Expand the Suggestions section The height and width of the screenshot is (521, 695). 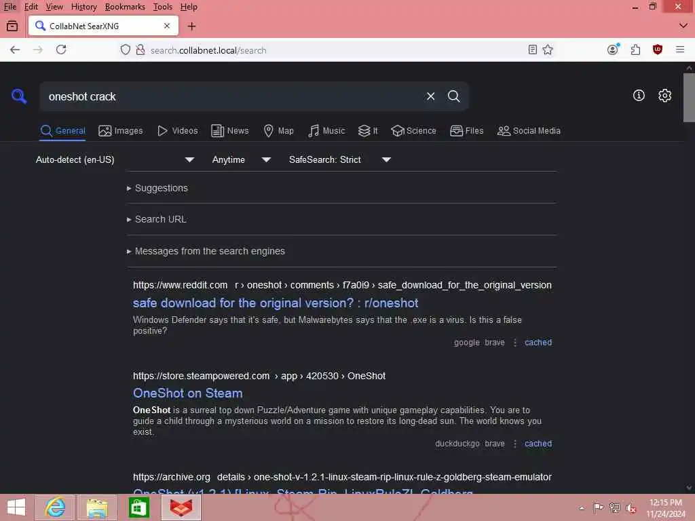point(157,188)
